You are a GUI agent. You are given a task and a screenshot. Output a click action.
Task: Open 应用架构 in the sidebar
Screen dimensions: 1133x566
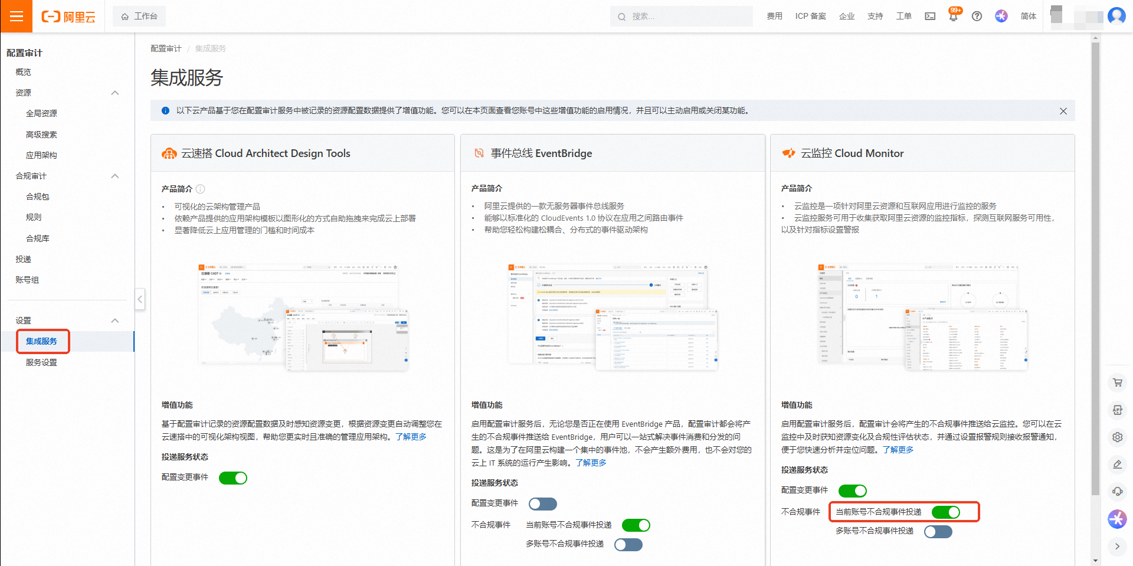click(41, 155)
